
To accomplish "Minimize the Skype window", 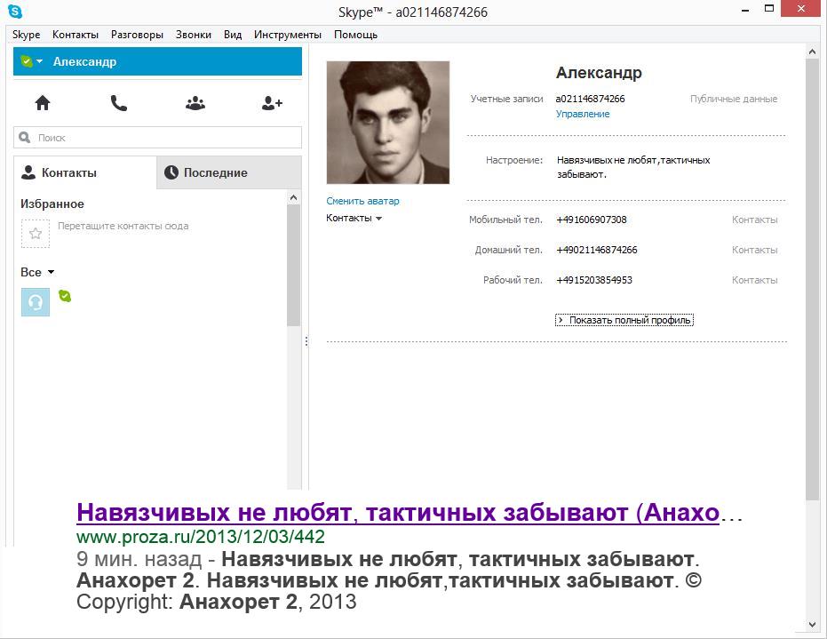I will coord(745,10).
